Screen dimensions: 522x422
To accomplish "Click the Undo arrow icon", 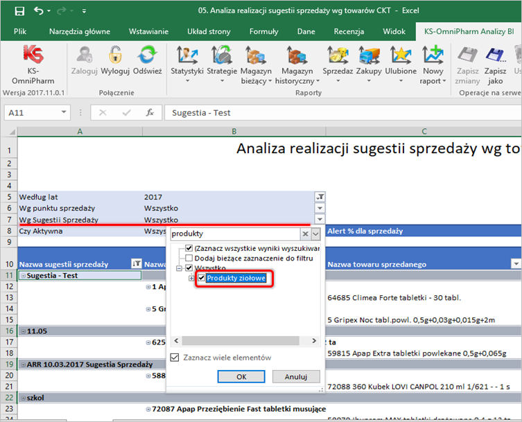I will point(39,11).
